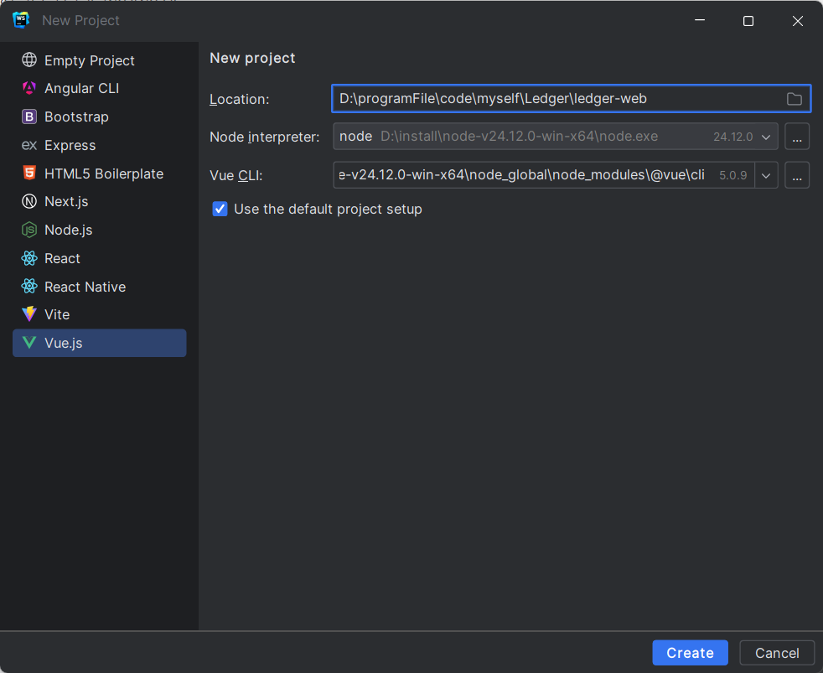This screenshot has width=823, height=673.
Task: Click the Express ex icon
Action: (29, 145)
